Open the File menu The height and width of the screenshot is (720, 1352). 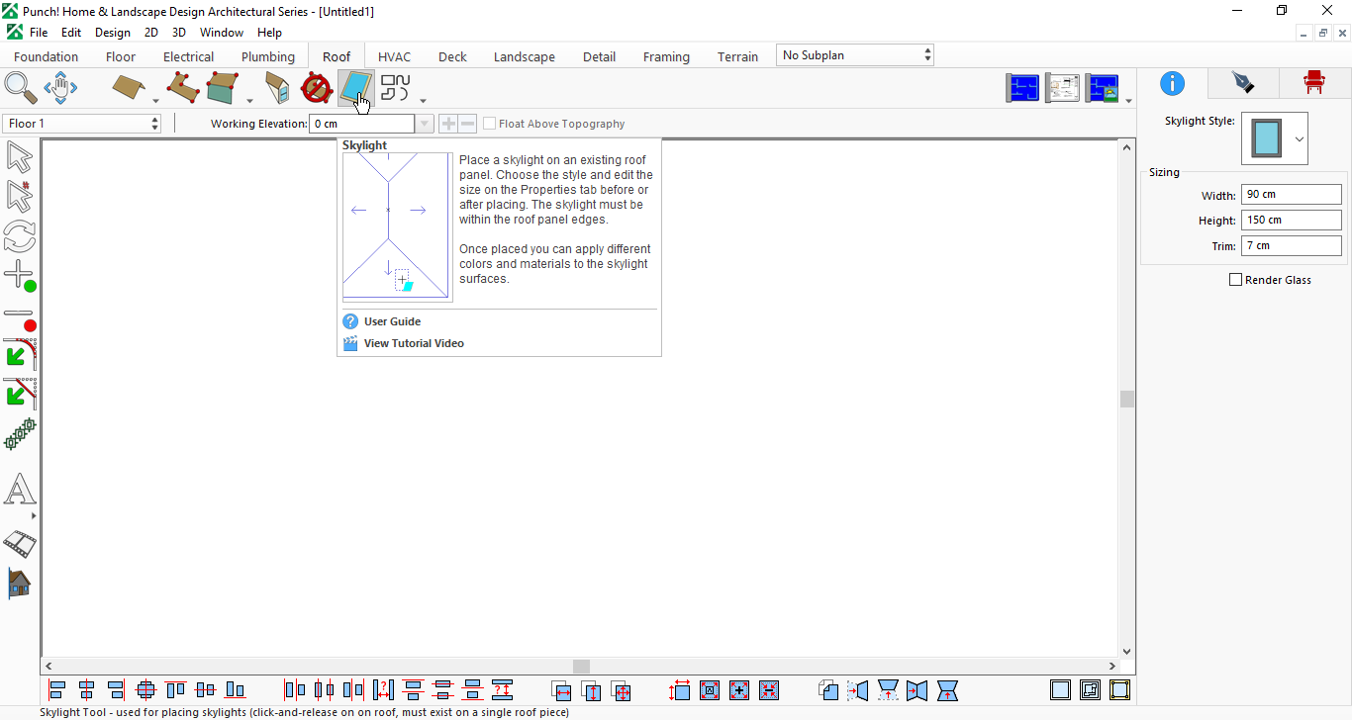pos(39,33)
